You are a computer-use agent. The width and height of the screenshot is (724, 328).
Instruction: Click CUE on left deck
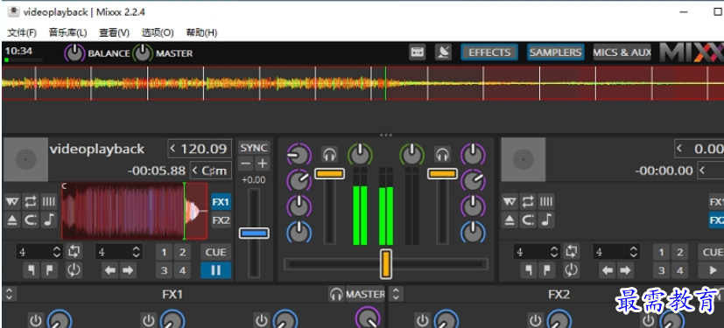(215, 252)
